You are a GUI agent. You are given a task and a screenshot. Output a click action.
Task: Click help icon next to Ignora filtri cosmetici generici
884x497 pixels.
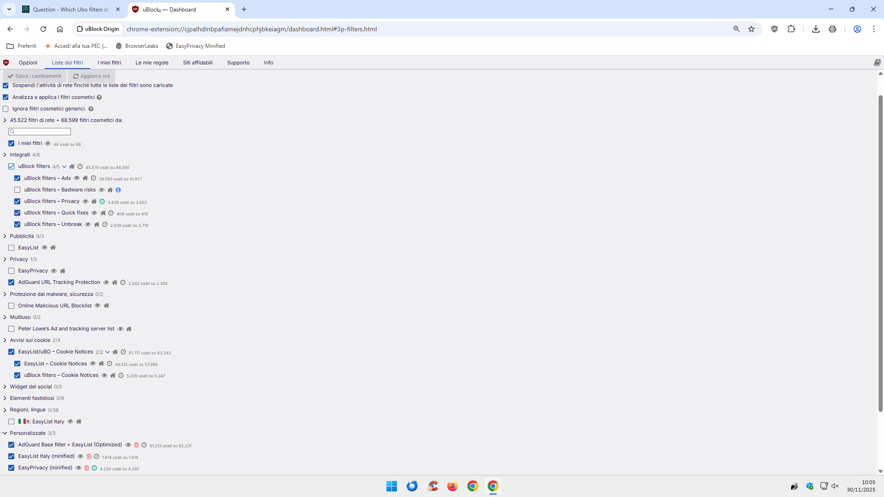click(91, 109)
